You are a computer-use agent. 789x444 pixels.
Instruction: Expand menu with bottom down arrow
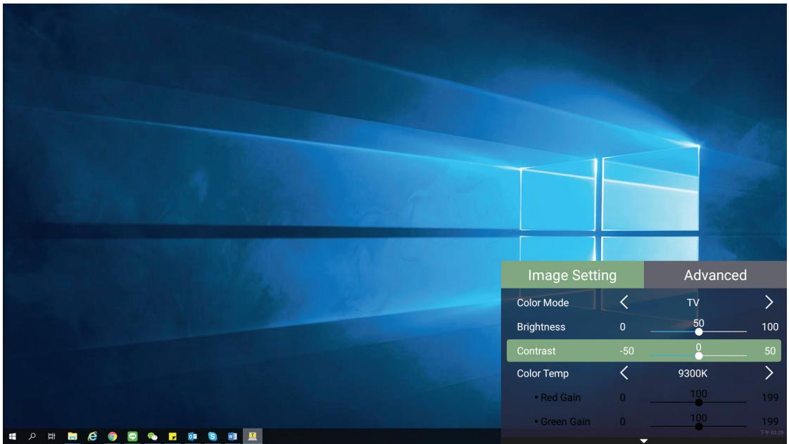tap(643, 440)
